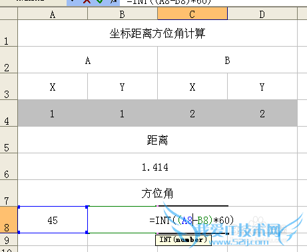Select cell A8 containing 45
Image resolution: width=307 pixels, height=252 pixels.
point(53,220)
